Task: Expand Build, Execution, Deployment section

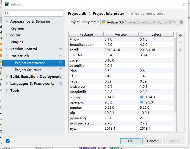Action: (x=7, y=76)
